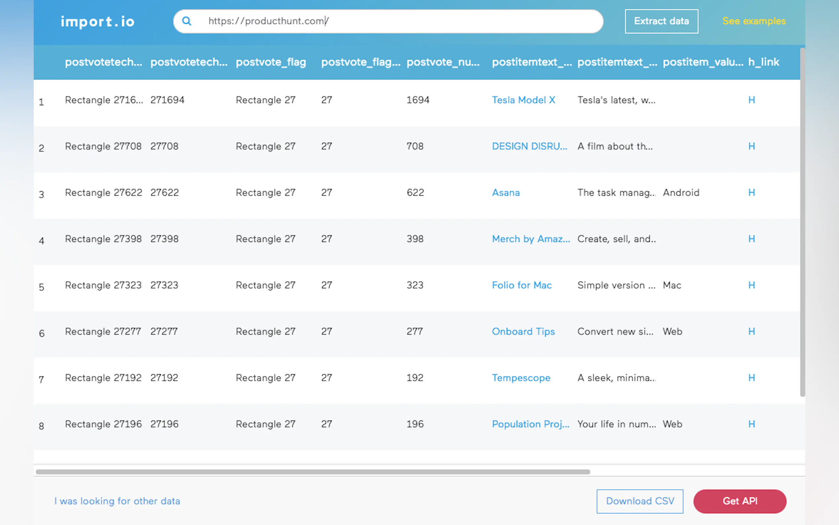Image resolution: width=839 pixels, height=525 pixels.
Task: Click the description 'The task manag...'
Action: point(616,193)
